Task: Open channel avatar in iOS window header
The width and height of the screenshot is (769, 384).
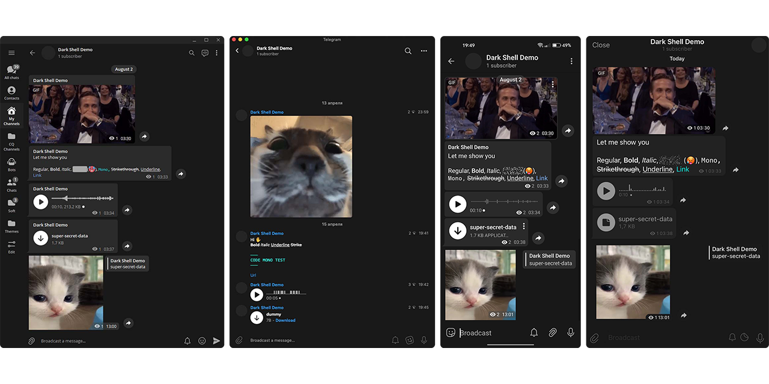Action: 759,45
